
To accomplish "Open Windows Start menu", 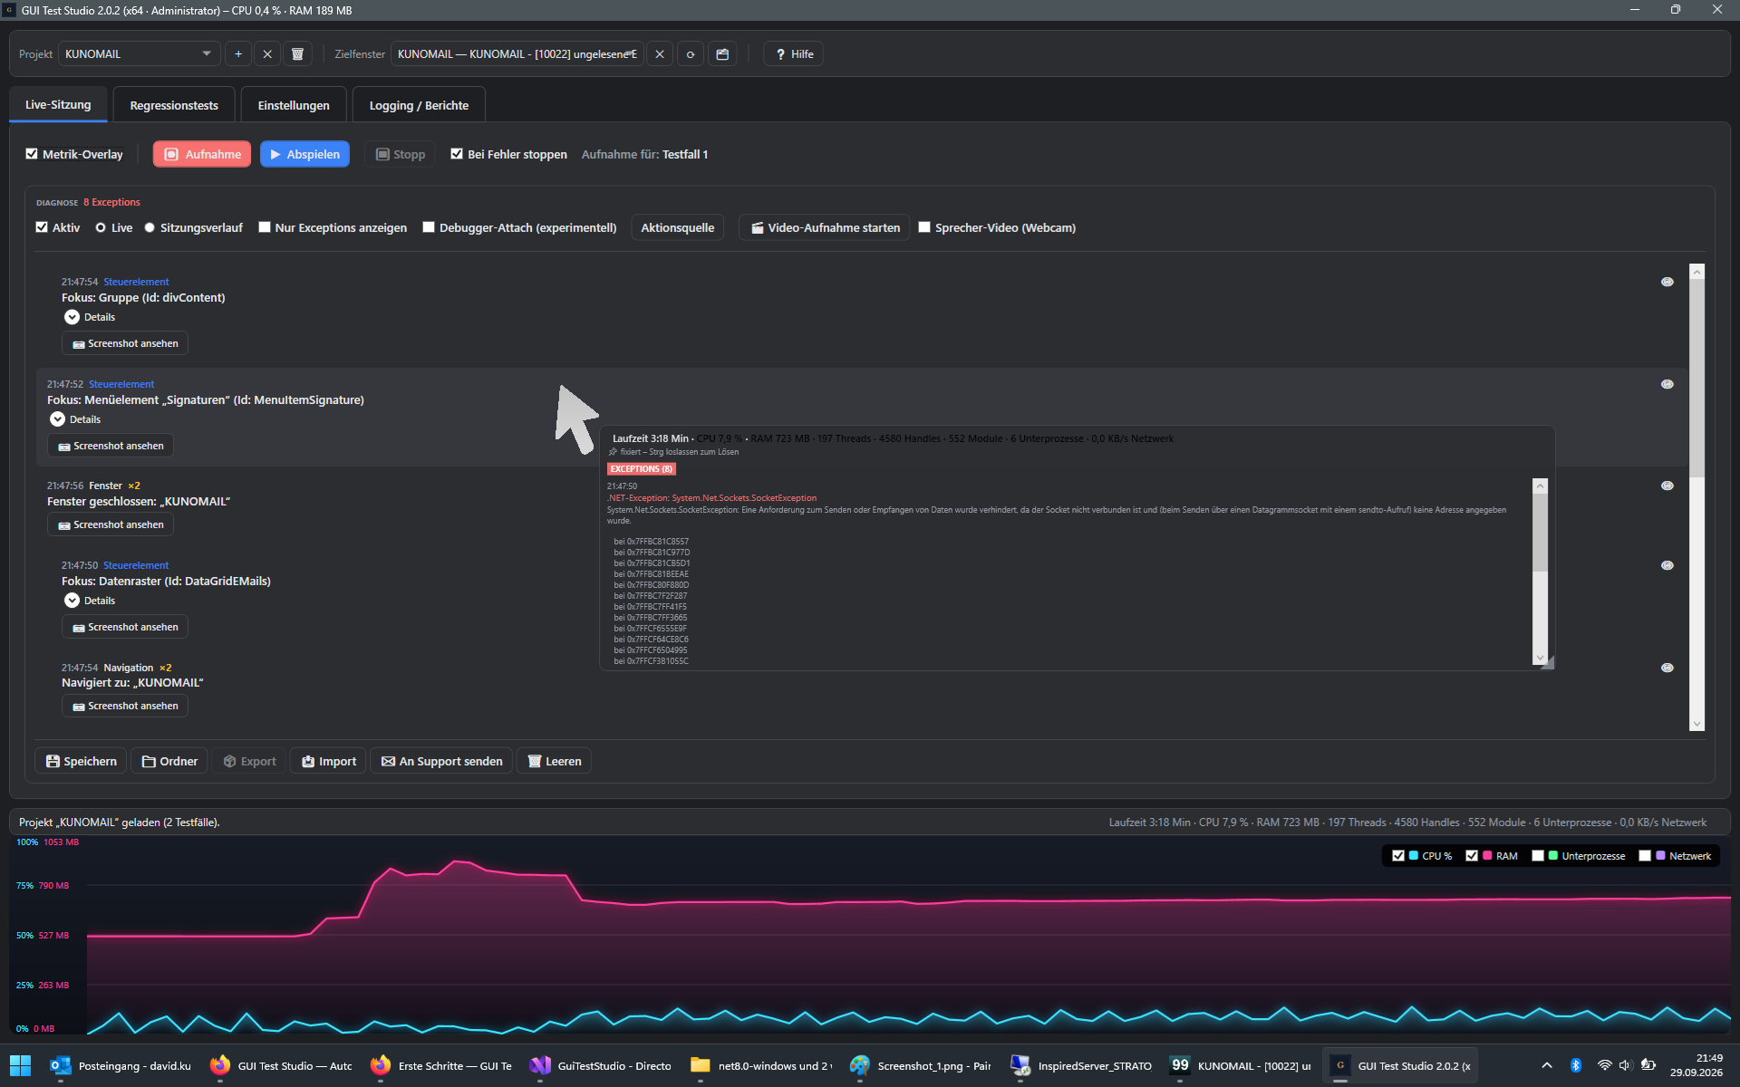I will [20, 1066].
